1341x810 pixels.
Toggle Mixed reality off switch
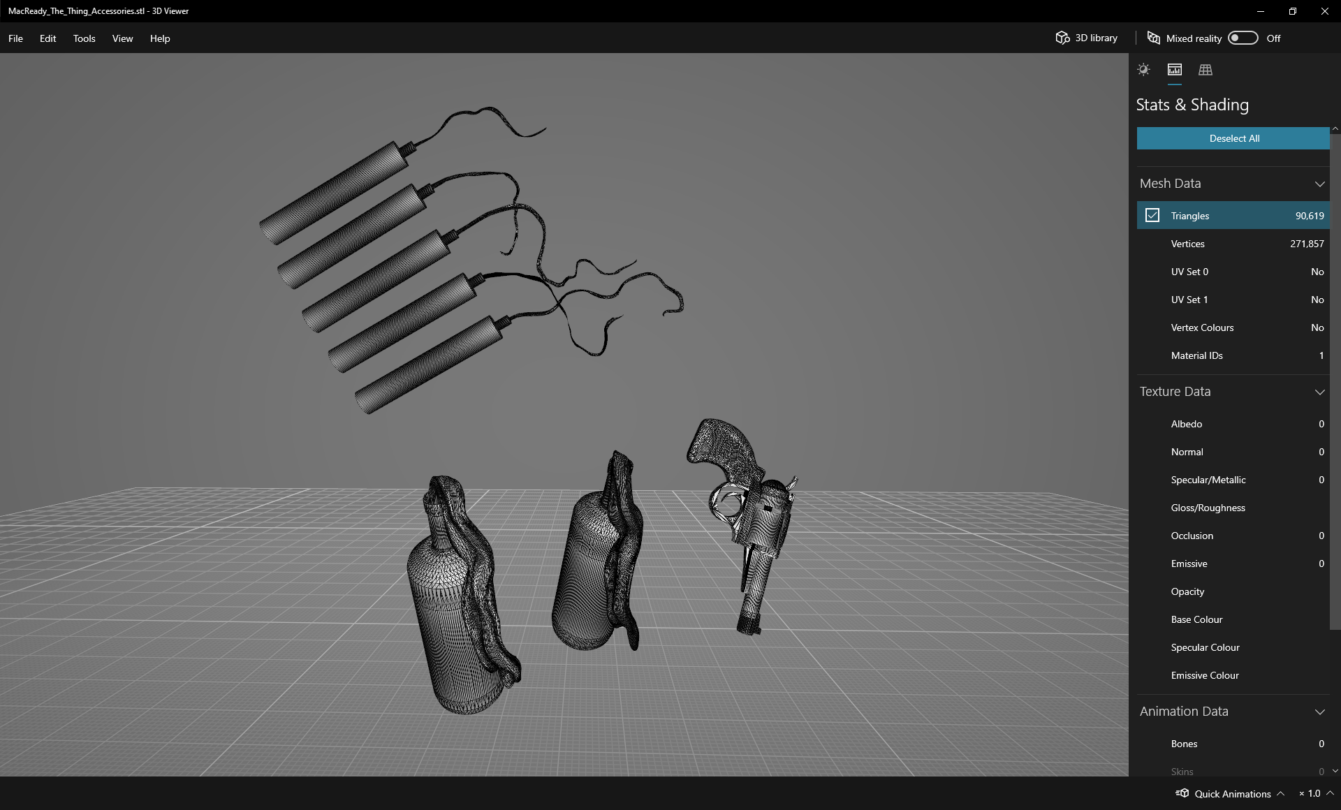point(1243,38)
